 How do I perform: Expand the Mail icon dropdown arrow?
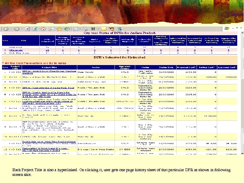click(80, 29)
